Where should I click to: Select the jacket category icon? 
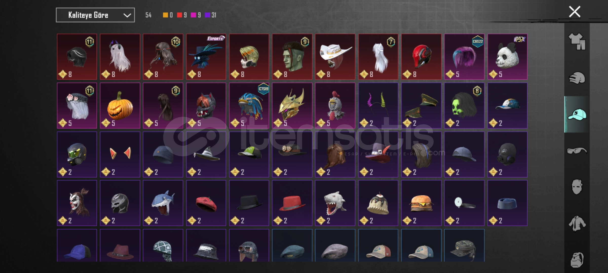tap(577, 223)
